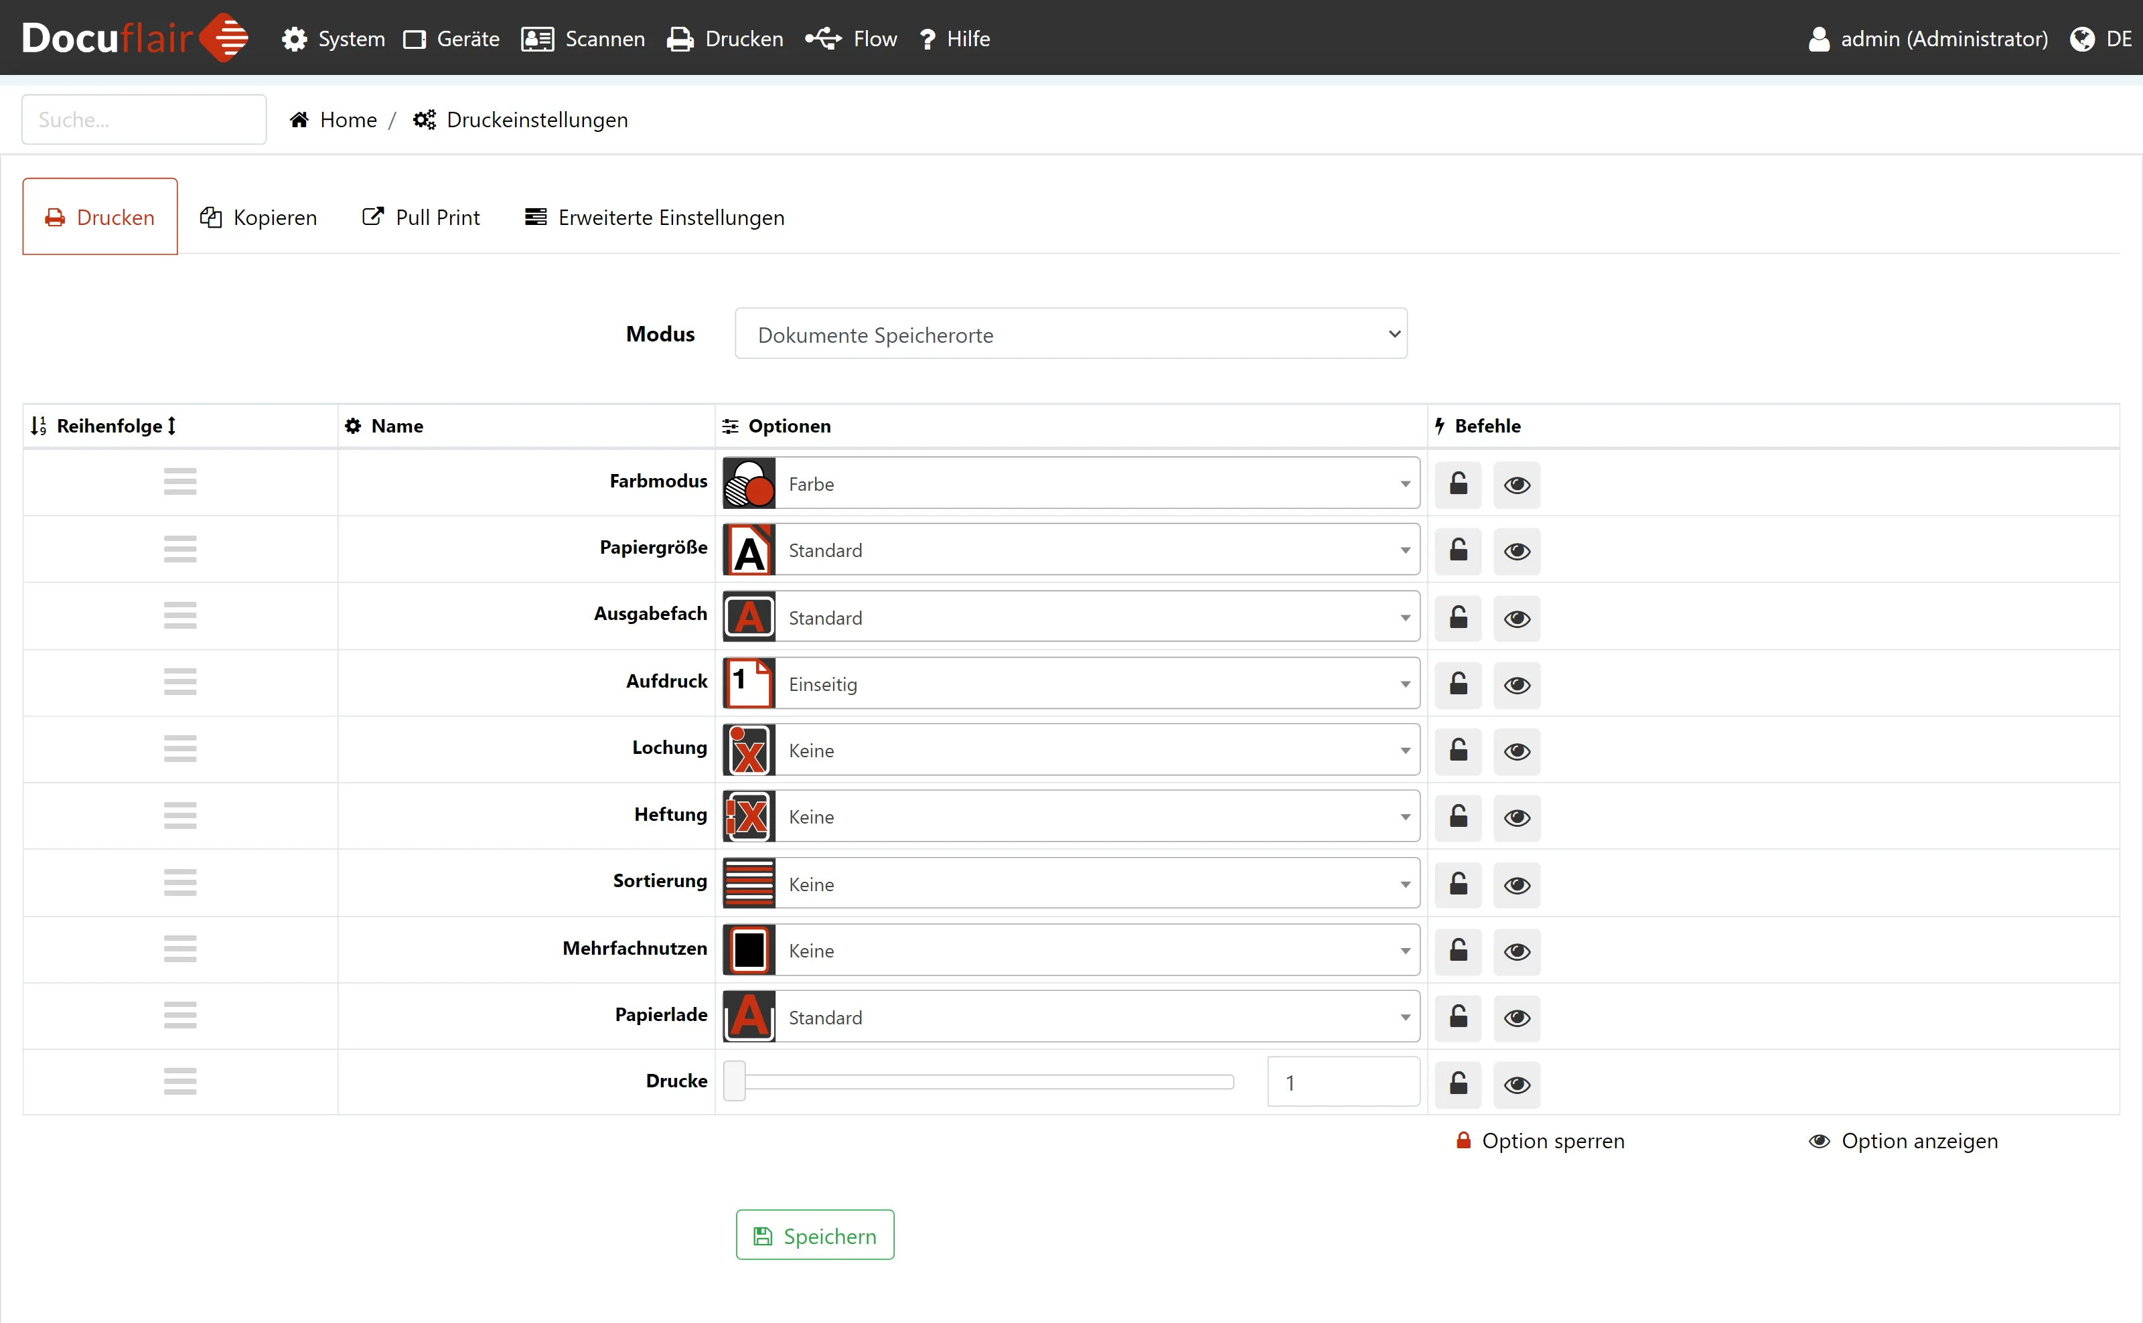Hide the Papierlade option via eye

(1516, 1018)
